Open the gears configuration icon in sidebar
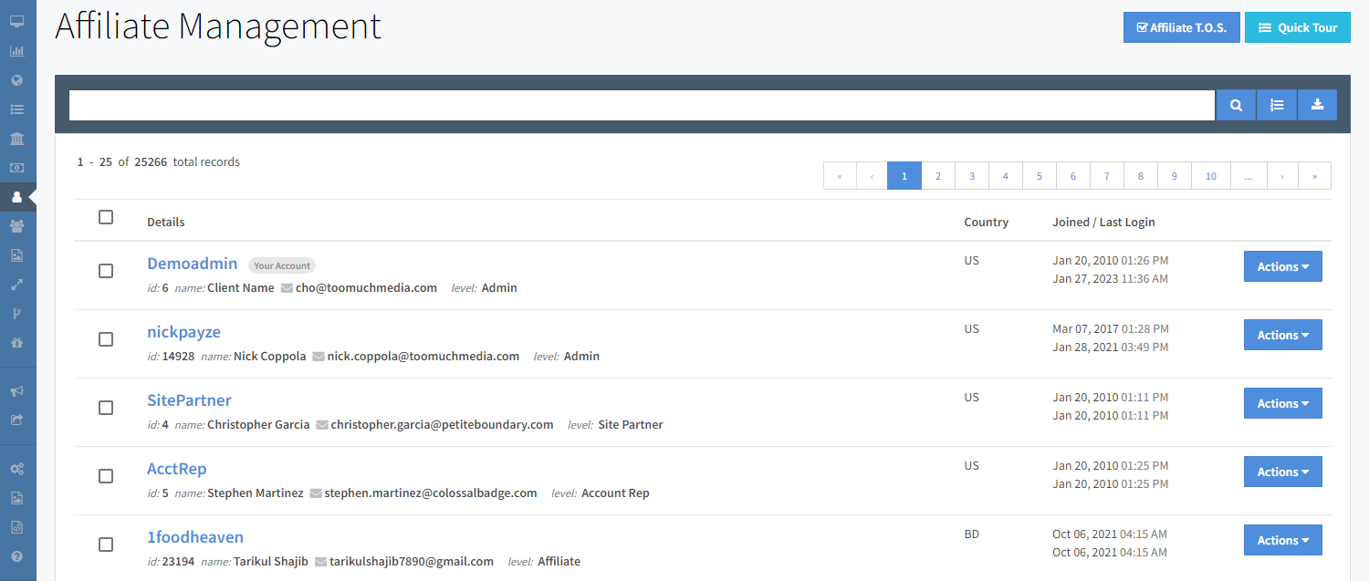Image resolution: width=1369 pixels, height=581 pixels. click(x=16, y=469)
